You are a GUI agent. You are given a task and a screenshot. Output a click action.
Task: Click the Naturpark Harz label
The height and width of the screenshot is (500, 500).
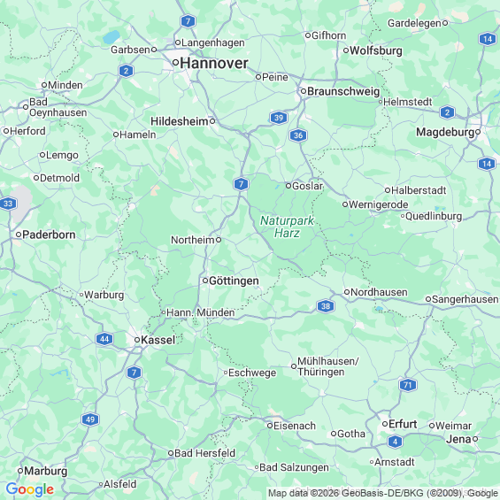(x=287, y=227)
